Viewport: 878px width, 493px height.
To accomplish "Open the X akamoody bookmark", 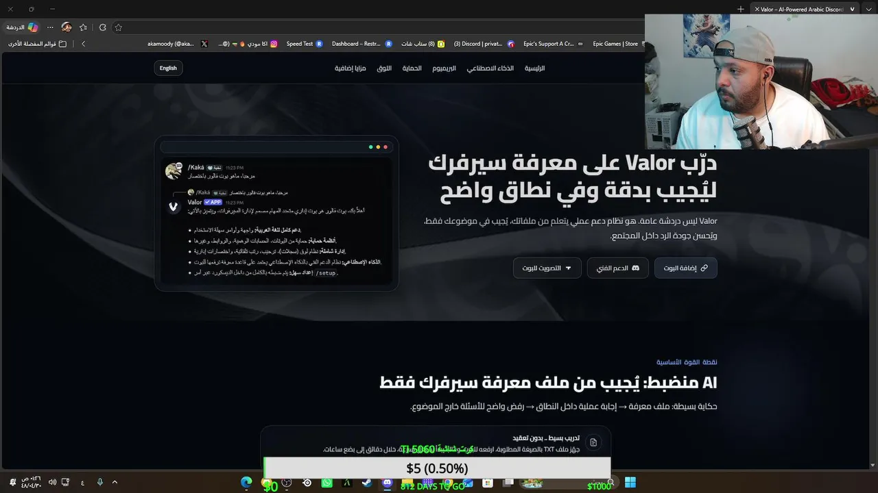I will pos(178,44).
